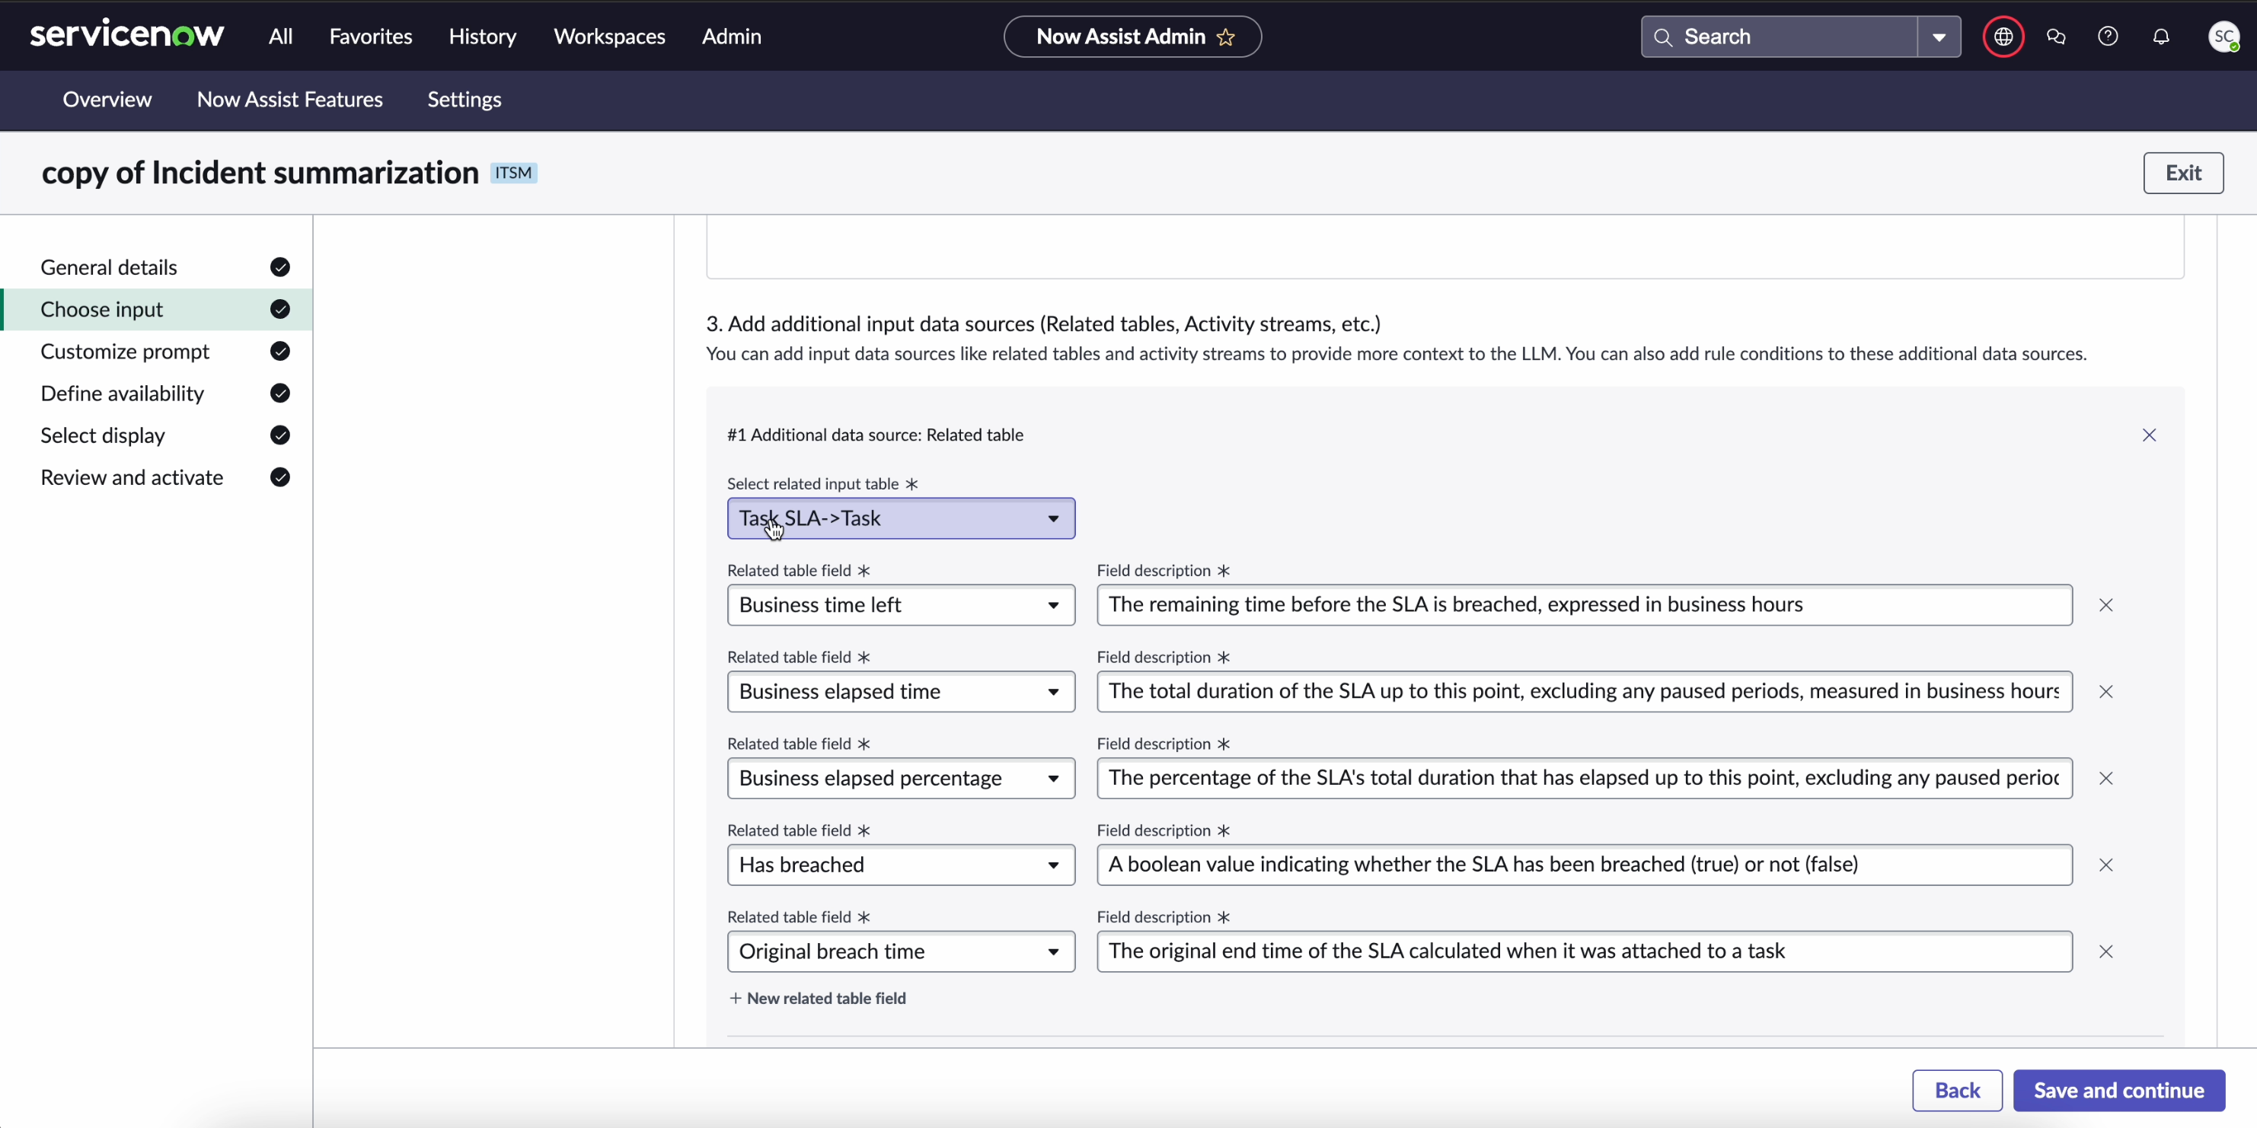Remove the Original breach time row

(2105, 952)
